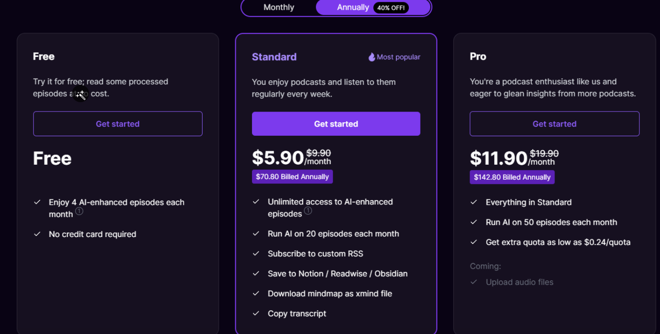Viewport: 660px width, 334px height.
Task: Click checkmark beside Copy transcript
Action: tap(256, 313)
